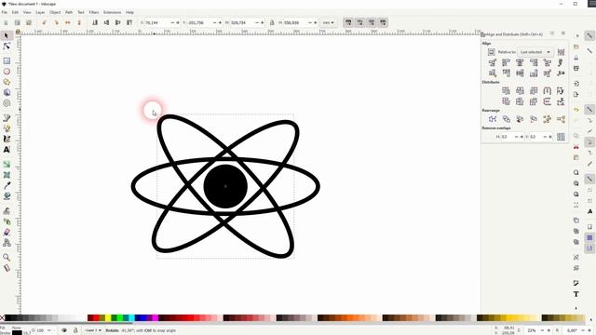
Task: Open the File menu
Action: [4, 12]
